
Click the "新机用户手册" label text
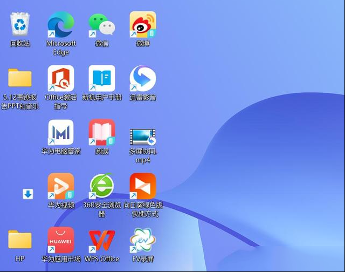(x=102, y=97)
